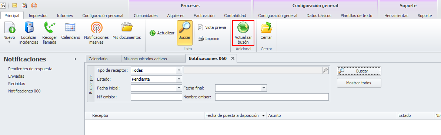Collapse the Notificaciones side panel
The height and width of the screenshot is (135, 441).
76,59
